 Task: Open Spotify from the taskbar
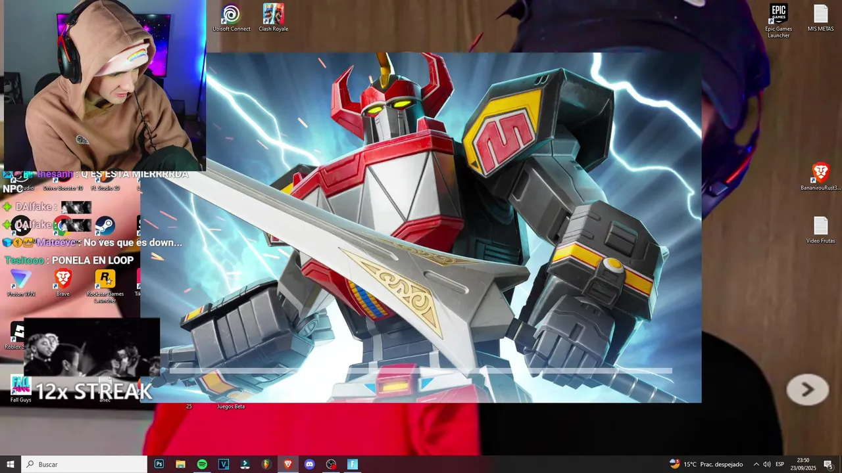[x=202, y=464]
